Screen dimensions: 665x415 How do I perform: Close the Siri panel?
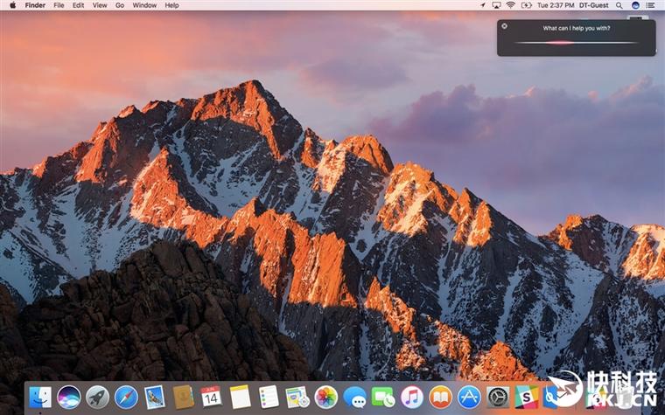(x=504, y=26)
